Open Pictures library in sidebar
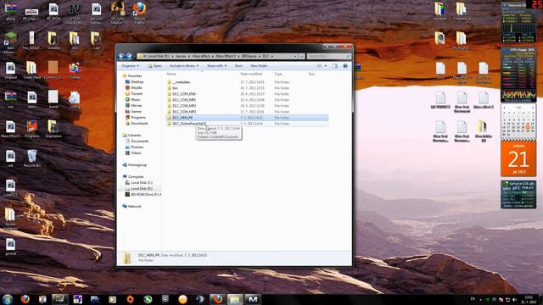The image size is (543, 305). [137, 147]
